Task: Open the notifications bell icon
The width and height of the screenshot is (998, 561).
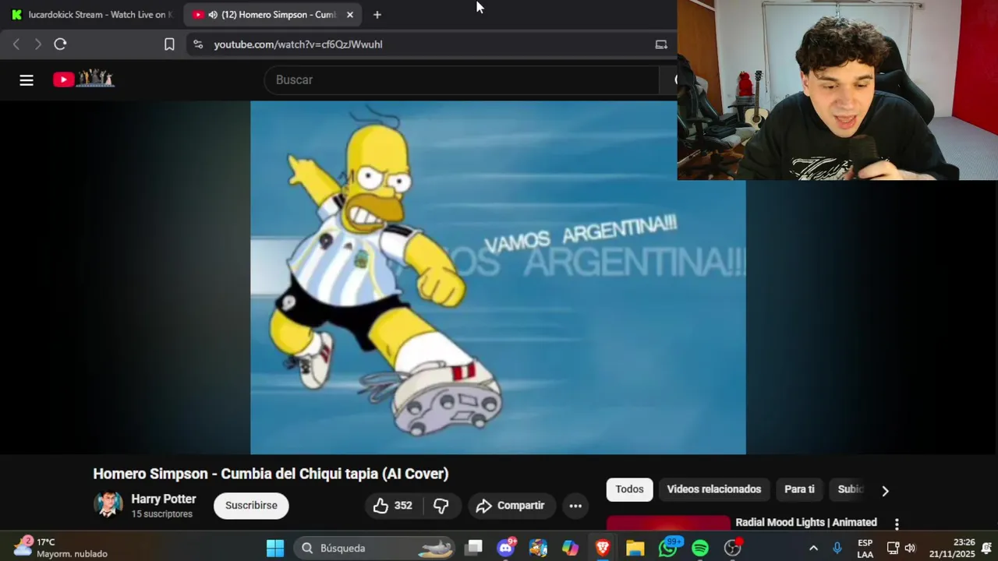Action: [x=987, y=549]
